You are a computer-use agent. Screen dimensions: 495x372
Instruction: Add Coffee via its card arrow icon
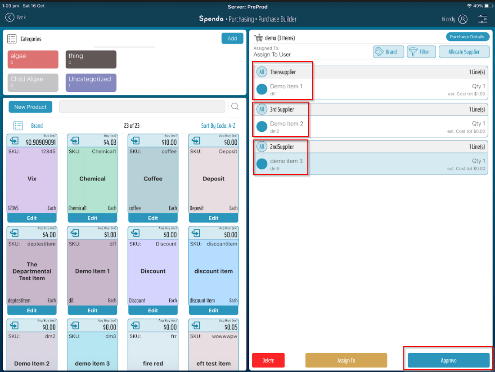point(135,140)
